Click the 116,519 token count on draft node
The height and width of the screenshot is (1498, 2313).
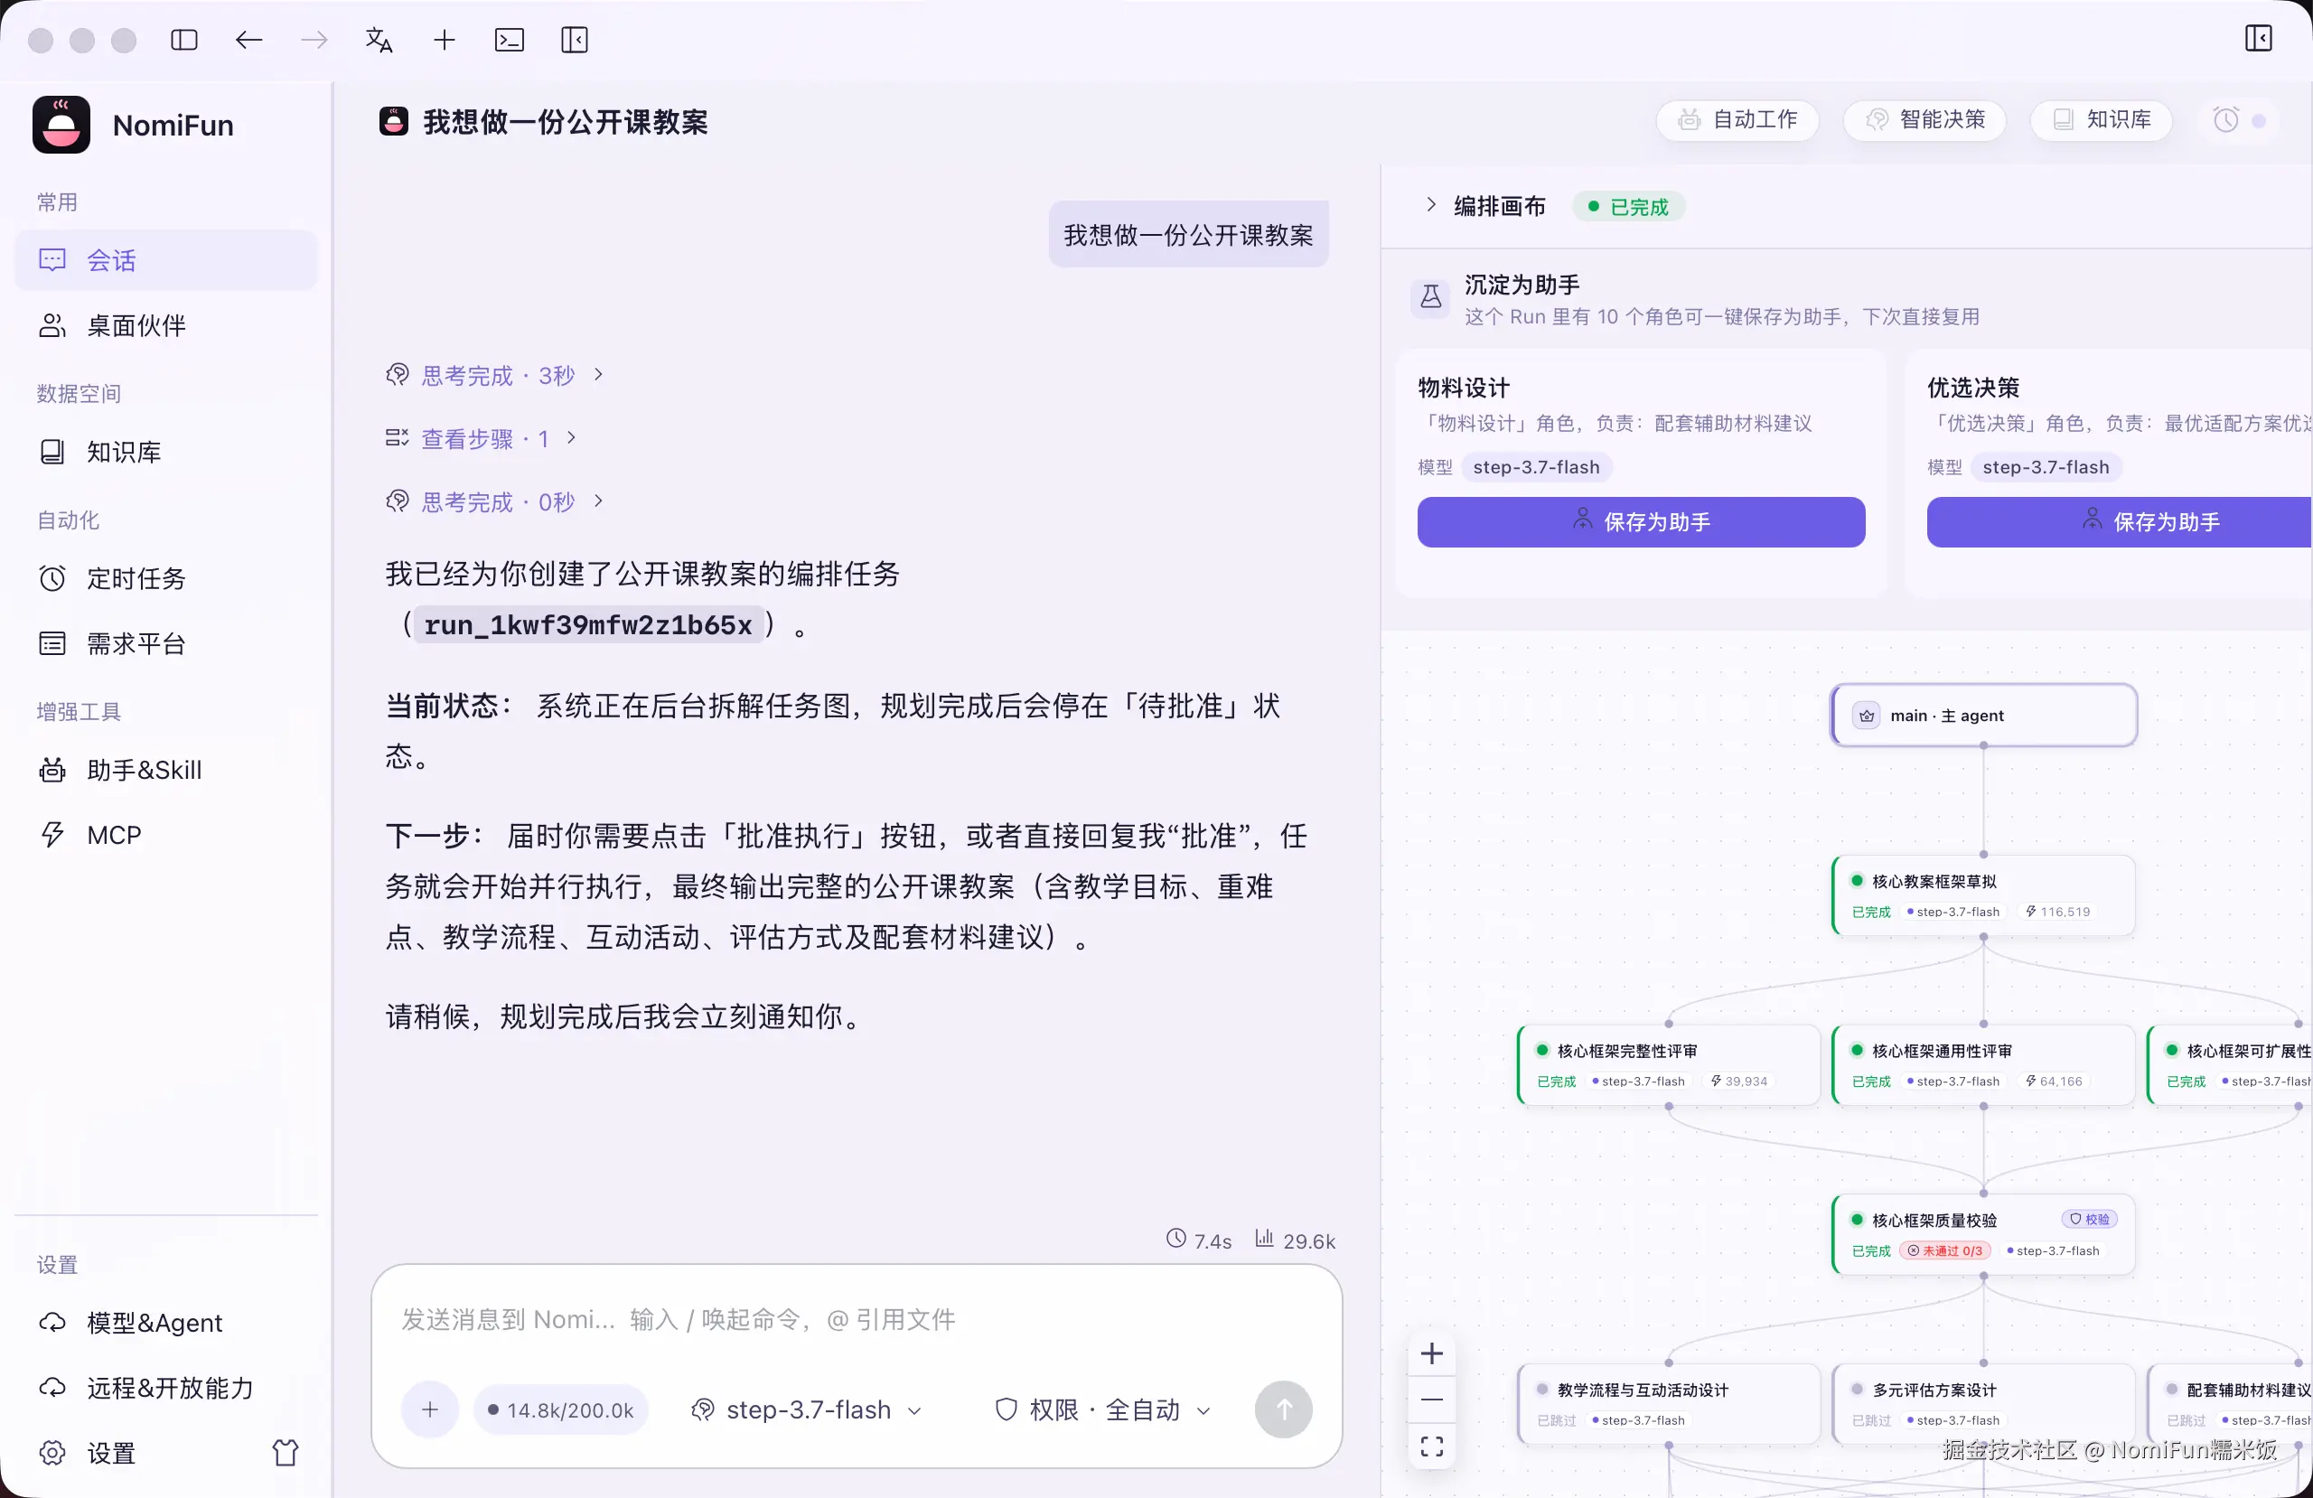pyautogui.click(x=2057, y=912)
